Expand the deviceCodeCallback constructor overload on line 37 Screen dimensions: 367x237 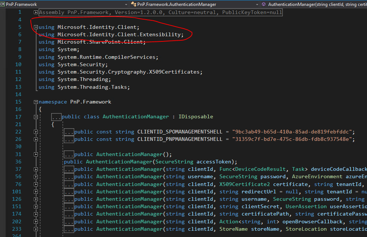click(35, 169)
